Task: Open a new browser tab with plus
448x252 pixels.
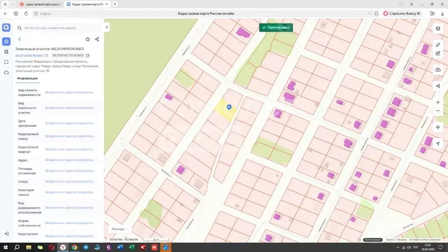Action: point(115,4)
